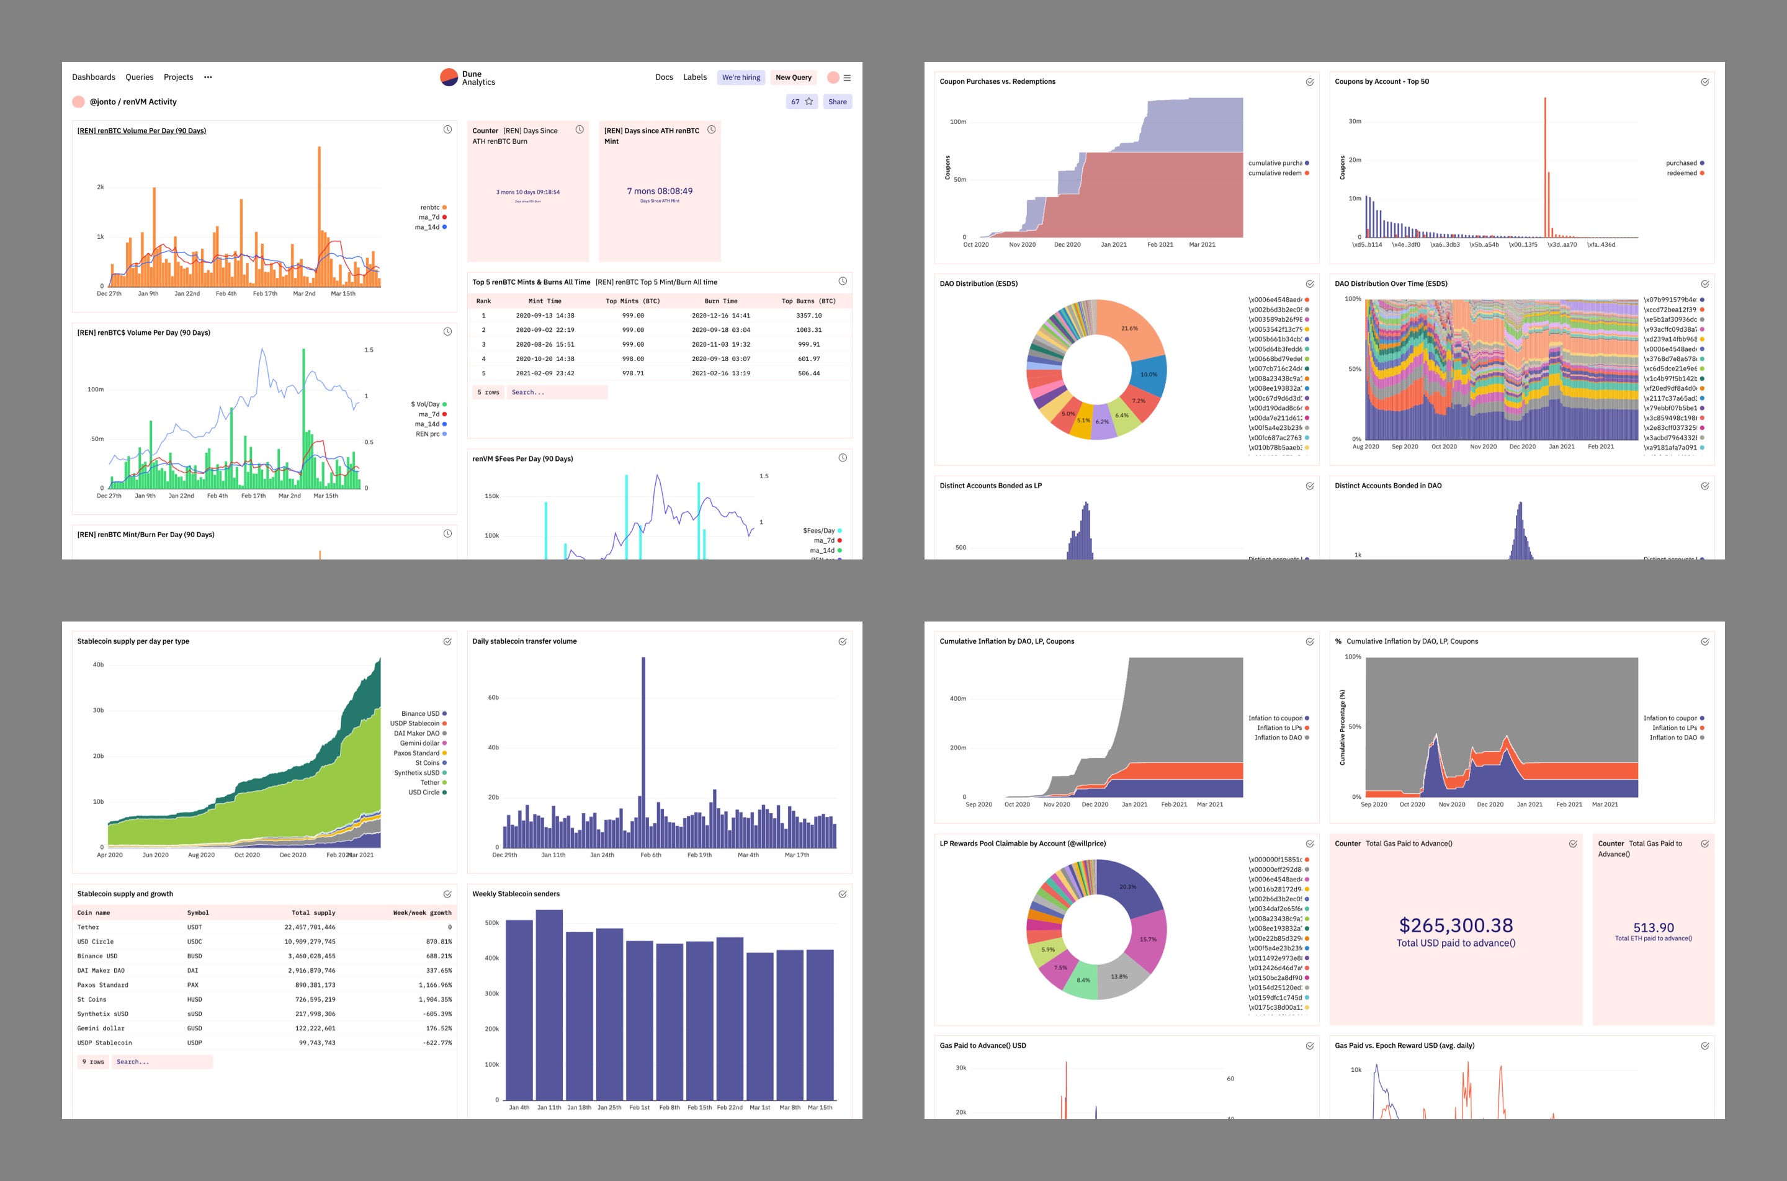Open the hamburger menu in the Dune header

[x=847, y=78]
